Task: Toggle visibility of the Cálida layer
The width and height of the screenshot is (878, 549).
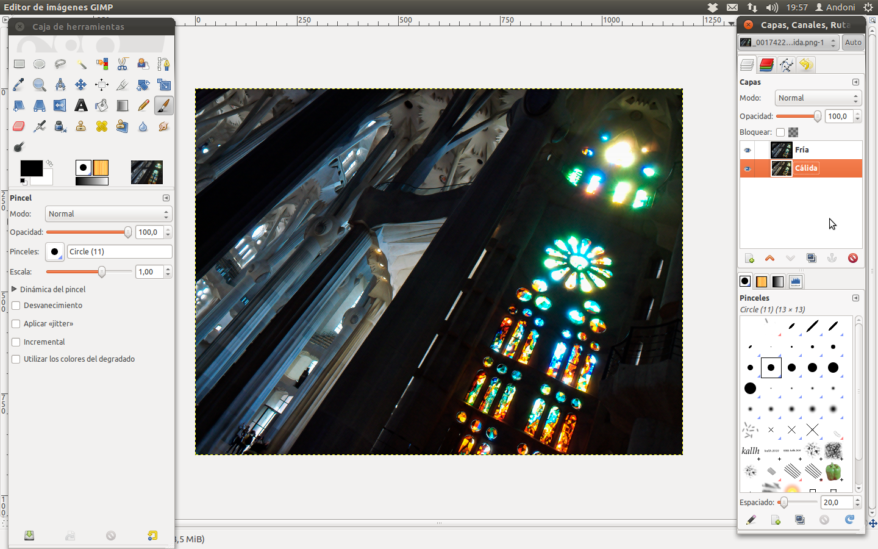Action: point(748,168)
